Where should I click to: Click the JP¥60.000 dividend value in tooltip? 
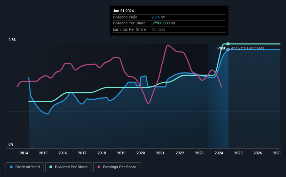click(161, 23)
